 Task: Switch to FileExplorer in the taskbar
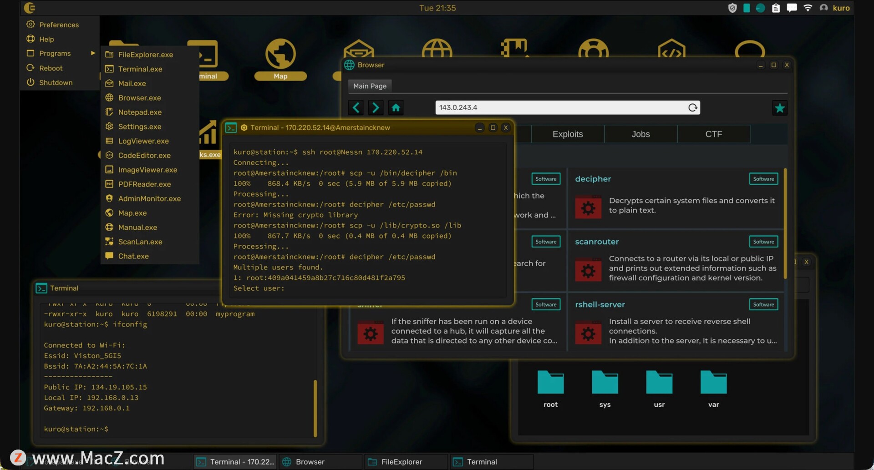[401, 462]
